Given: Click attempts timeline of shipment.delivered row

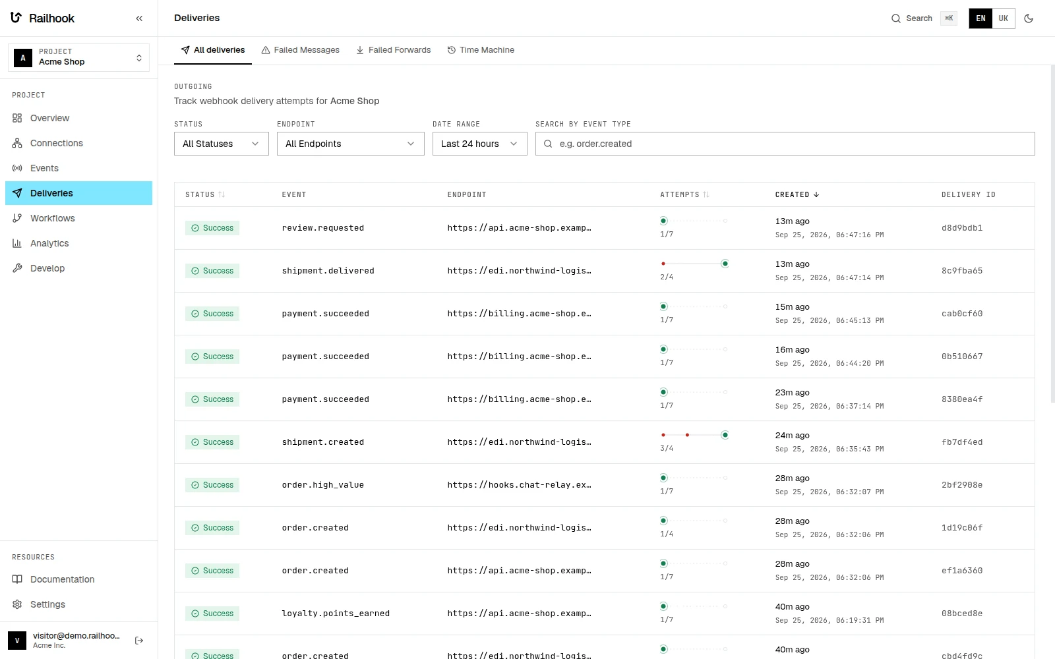Looking at the screenshot, I should coord(694,264).
